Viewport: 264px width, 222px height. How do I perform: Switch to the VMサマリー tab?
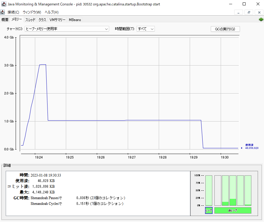(57, 20)
